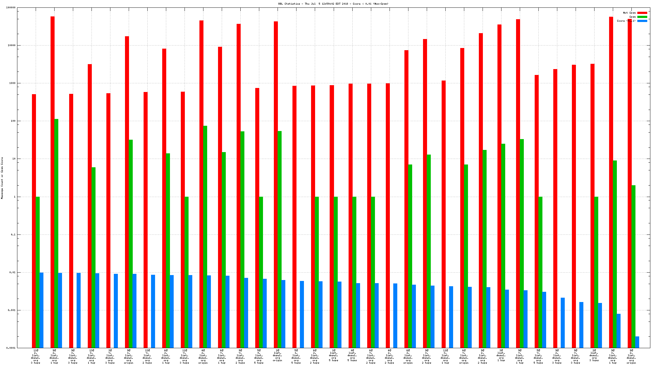
Task: Select the 13@3.list.dnswl.org 1 hop axis label
Action: [x=91, y=356]
